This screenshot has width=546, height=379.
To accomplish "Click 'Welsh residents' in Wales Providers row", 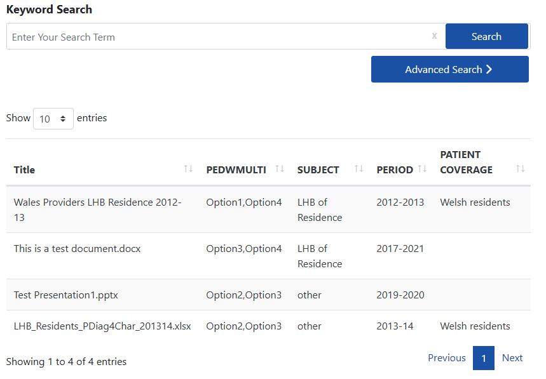I will click(x=475, y=203).
